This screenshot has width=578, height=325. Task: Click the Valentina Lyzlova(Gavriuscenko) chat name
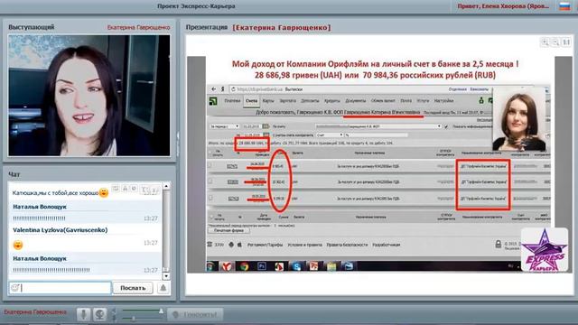coord(61,230)
